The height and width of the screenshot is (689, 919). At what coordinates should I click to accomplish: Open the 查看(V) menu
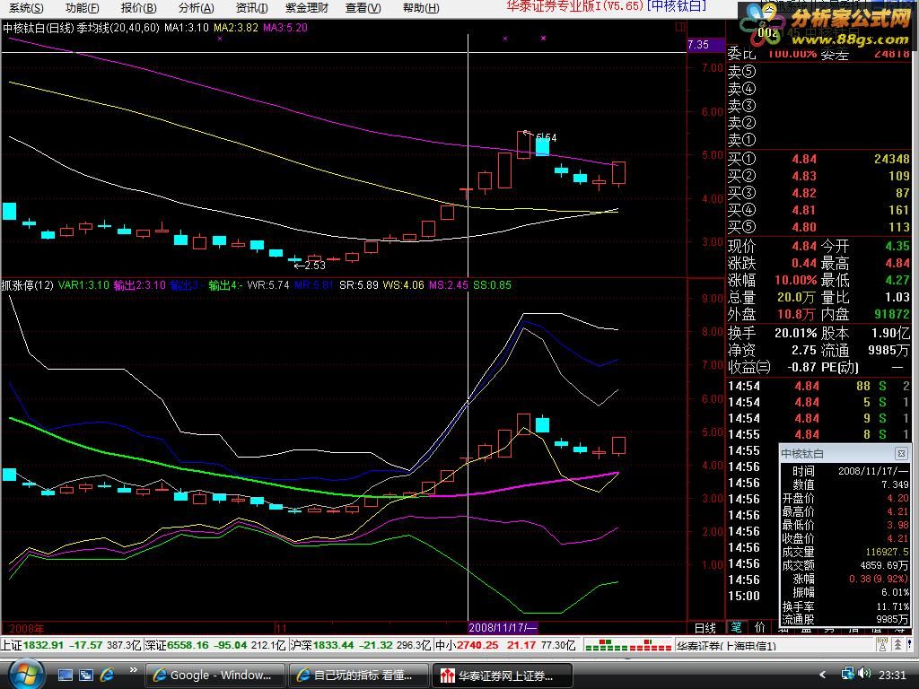[363, 8]
